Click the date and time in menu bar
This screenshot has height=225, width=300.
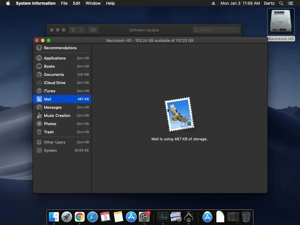coord(240,3)
